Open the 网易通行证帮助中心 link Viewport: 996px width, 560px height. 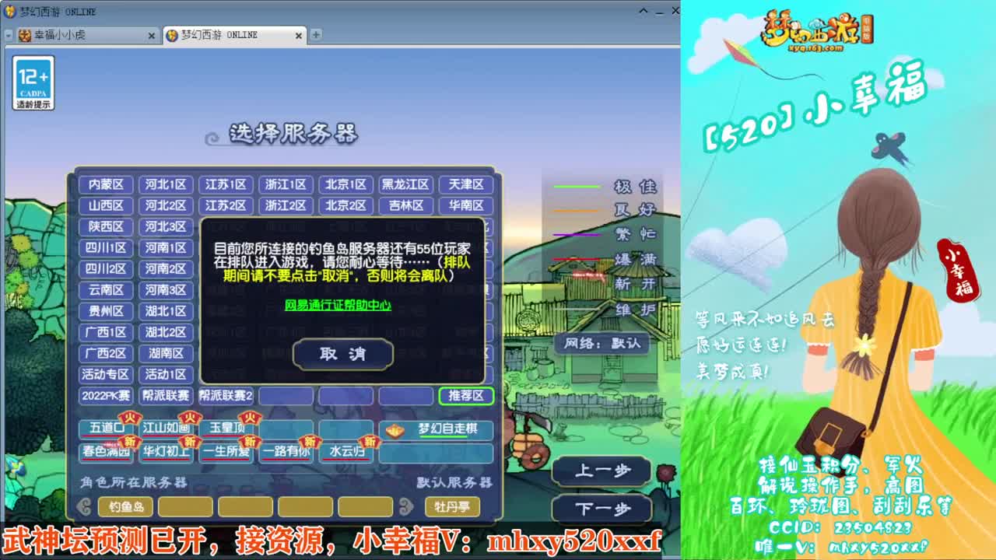point(338,305)
